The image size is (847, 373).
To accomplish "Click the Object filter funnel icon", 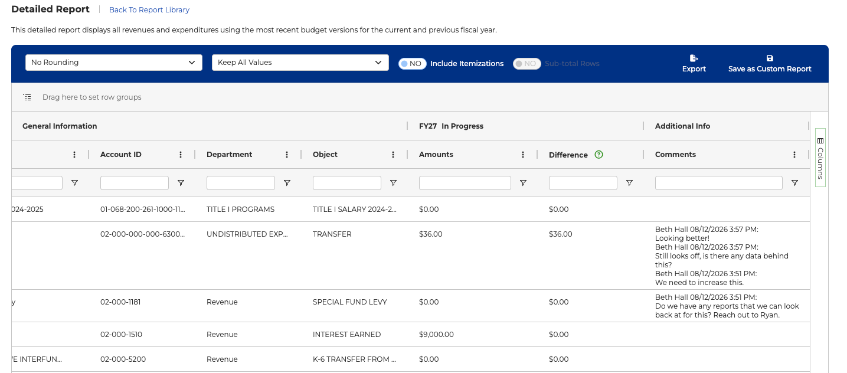I will point(393,183).
